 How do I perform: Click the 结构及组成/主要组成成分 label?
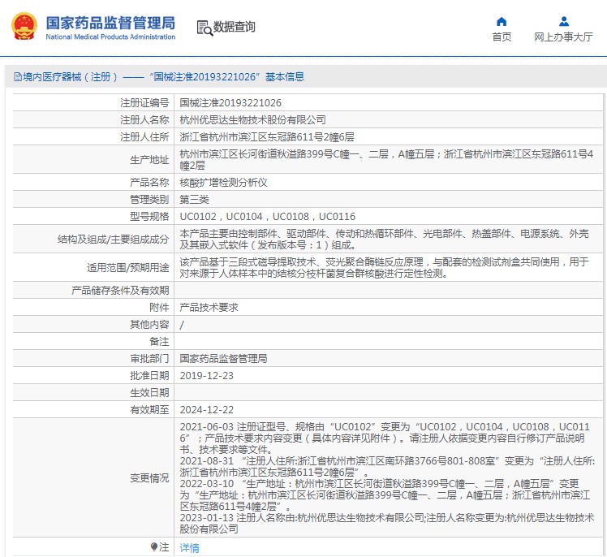coord(113,240)
